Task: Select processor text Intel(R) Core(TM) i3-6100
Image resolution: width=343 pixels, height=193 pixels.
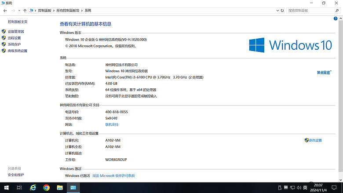Action: (x=125, y=77)
